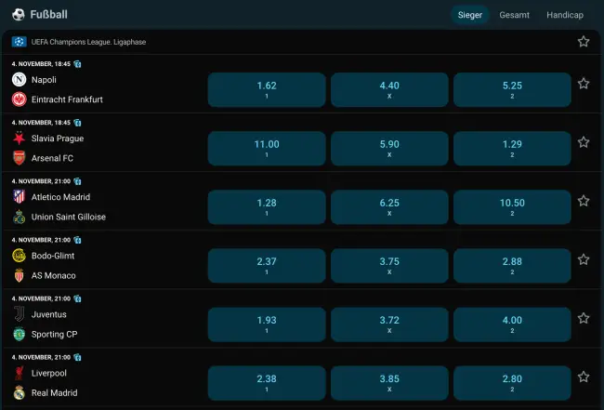Open the Napoli team name link
Image resolution: width=604 pixels, height=410 pixels.
click(44, 80)
